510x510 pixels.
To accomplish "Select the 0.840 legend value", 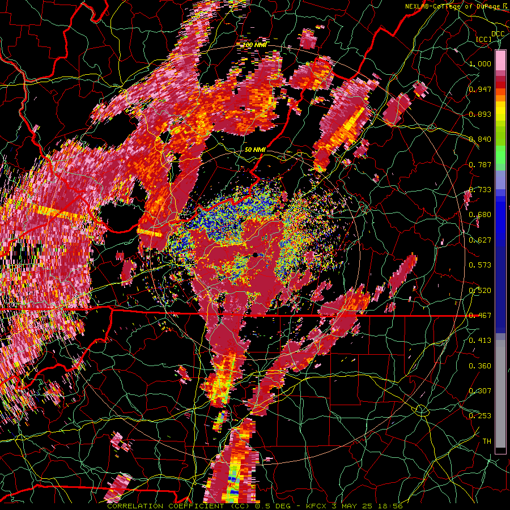I will coord(480,139).
